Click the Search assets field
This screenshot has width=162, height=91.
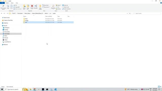tap(147, 13)
